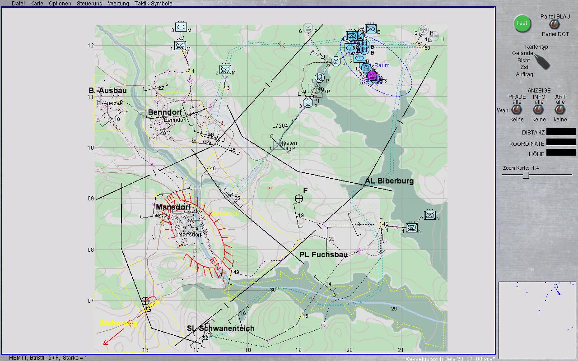Select armored unit 3 M on the map
The height and width of the screenshot is (361, 578).
(181, 28)
